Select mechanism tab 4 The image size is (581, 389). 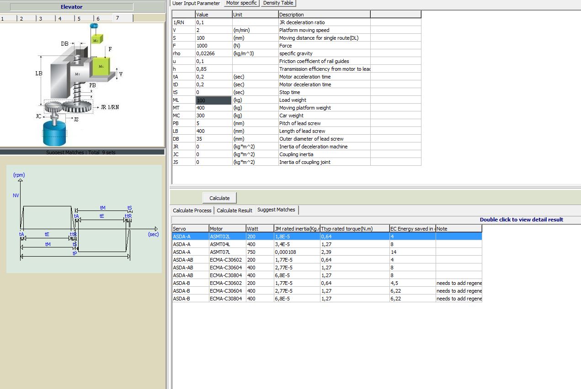(65, 19)
